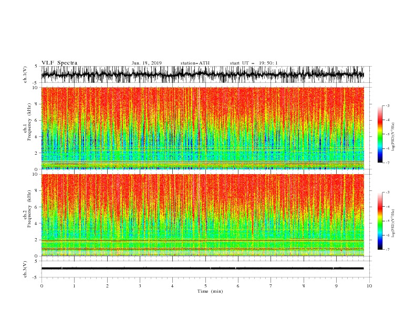Click the "4" kHz tick on ch.2 spectrogram
Screen dimensions: 416x321
point(36,223)
